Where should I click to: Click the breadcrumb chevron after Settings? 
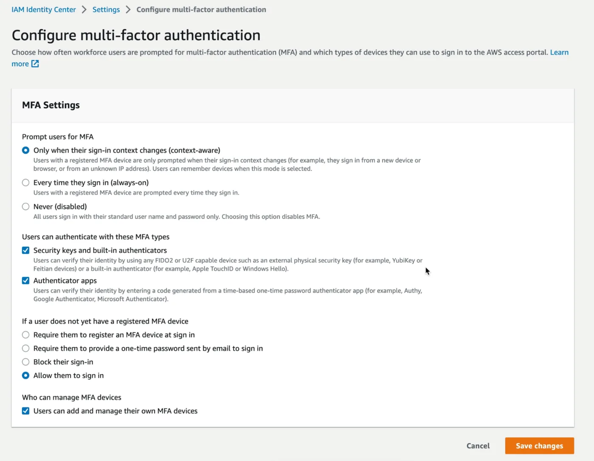(128, 9)
